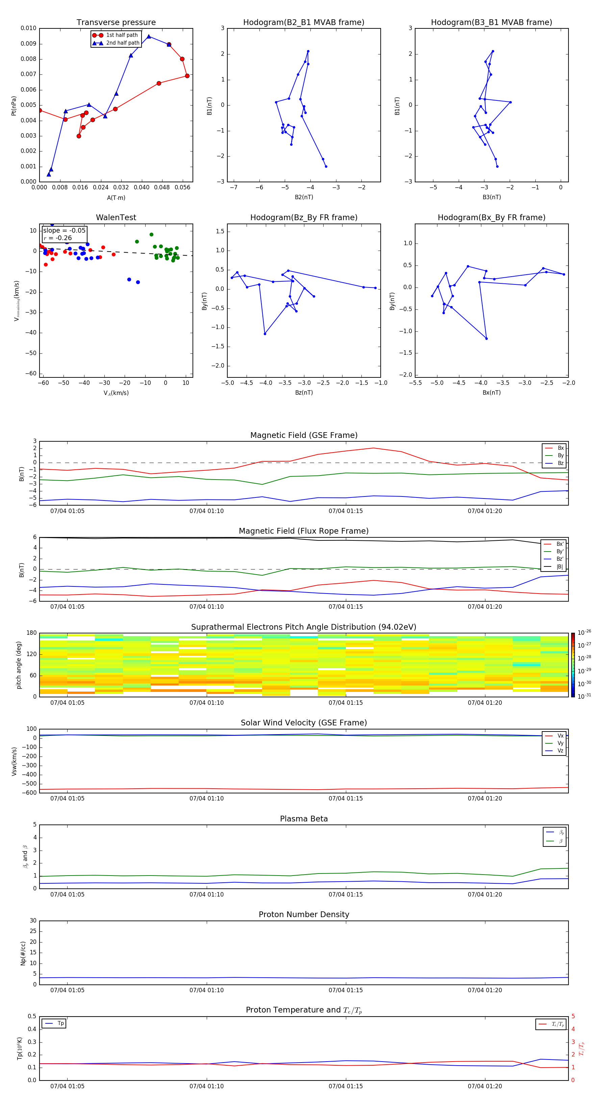Click the 'Plasma Beta' title
This screenshot has height=1116, width=608.
coord(304,819)
